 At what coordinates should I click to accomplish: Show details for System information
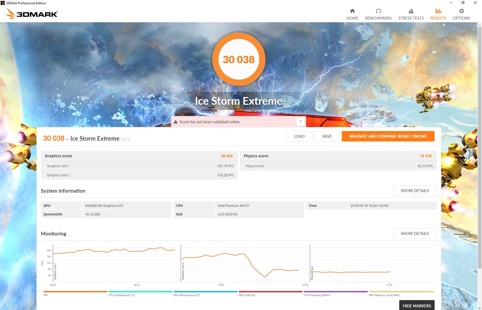tap(415, 191)
